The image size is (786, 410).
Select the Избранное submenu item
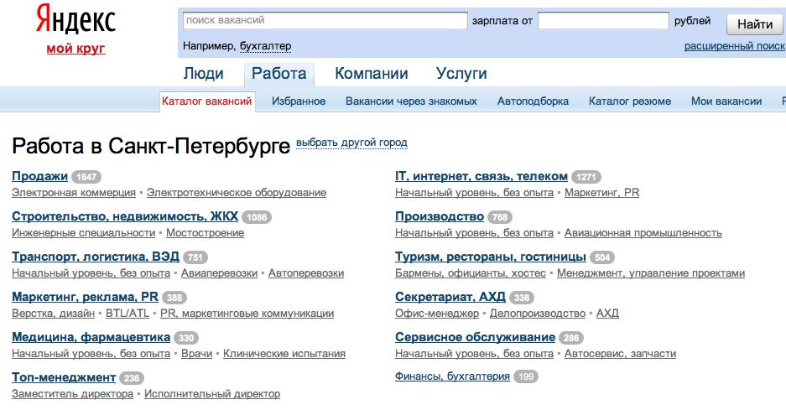click(299, 101)
